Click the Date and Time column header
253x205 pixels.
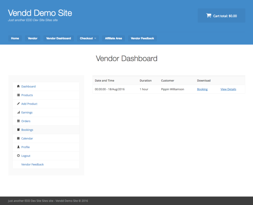click(x=104, y=81)
